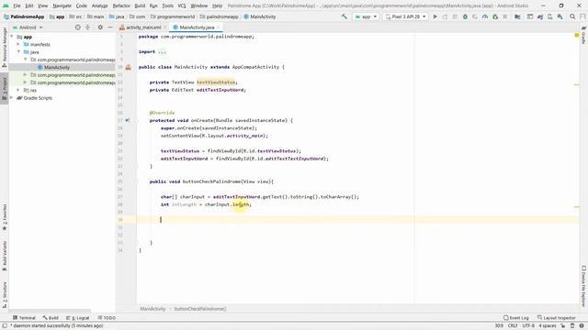Click the Apply Changes icon

[x=445, y=16]
